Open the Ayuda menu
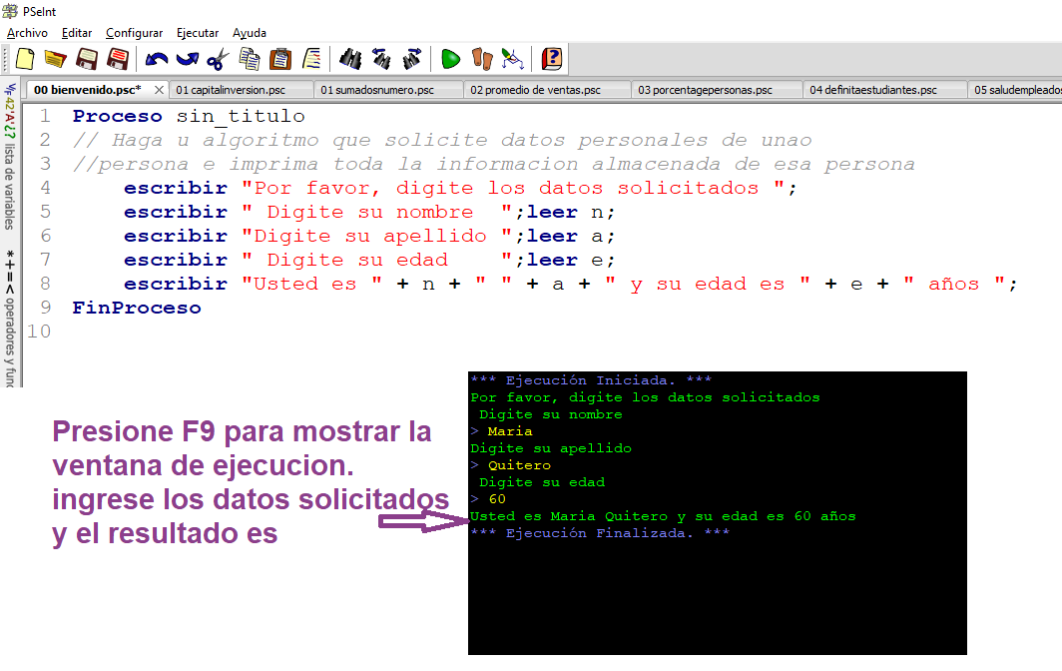The image size is (1062, 671). coord(250,33)
